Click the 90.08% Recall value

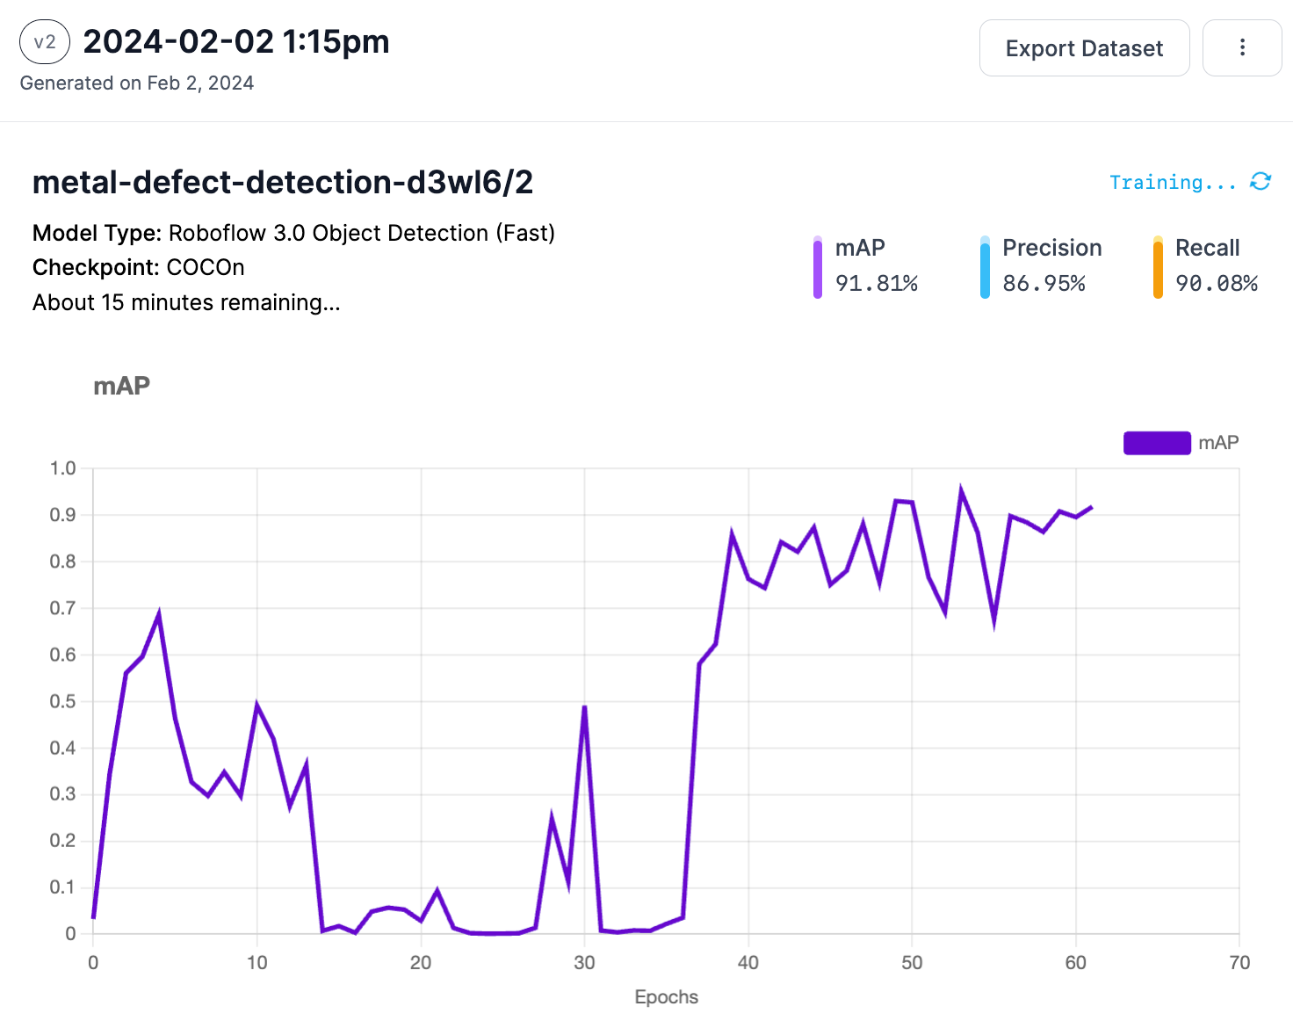click(x=1217, y=283)
